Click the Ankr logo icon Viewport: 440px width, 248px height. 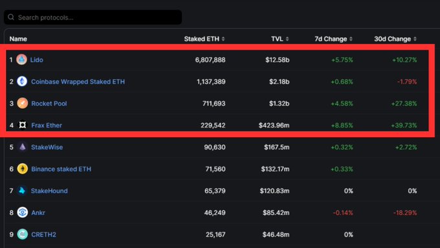23,212
